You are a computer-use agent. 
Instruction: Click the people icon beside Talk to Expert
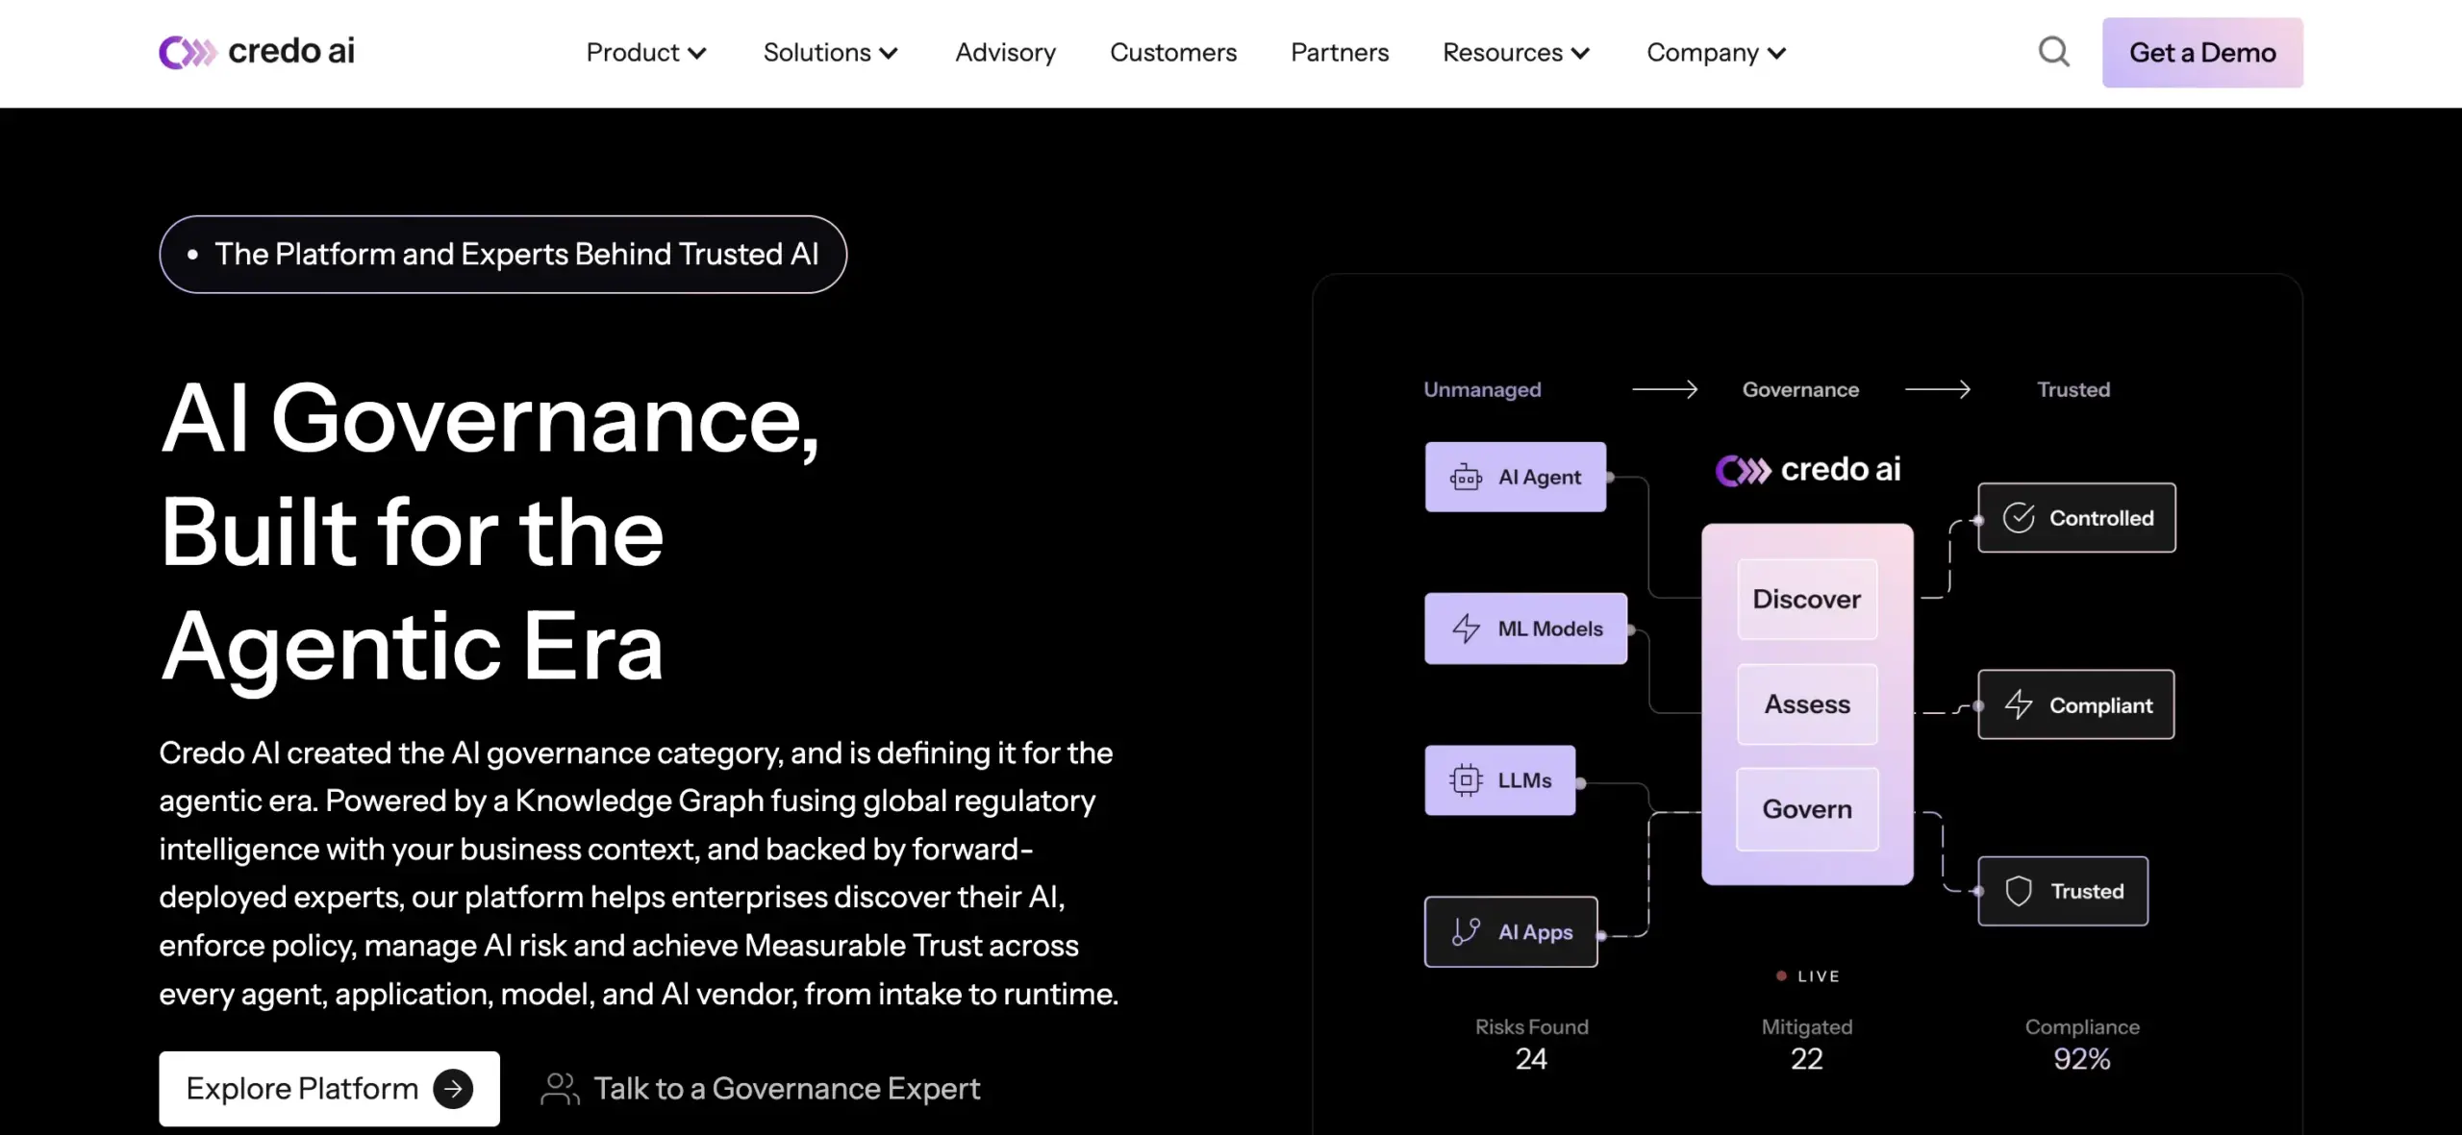[560, 1089]
